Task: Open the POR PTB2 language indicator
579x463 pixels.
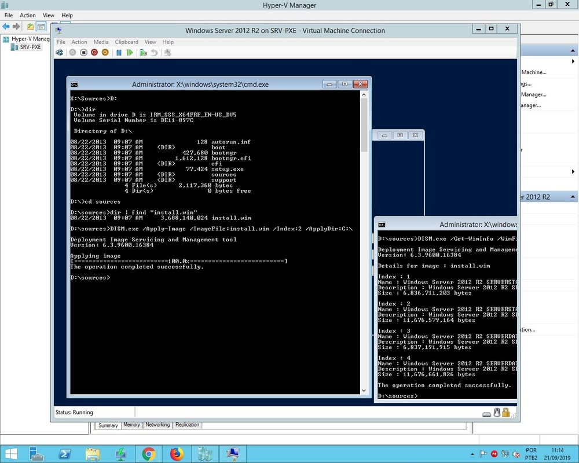Action: (x=532, y=454)
